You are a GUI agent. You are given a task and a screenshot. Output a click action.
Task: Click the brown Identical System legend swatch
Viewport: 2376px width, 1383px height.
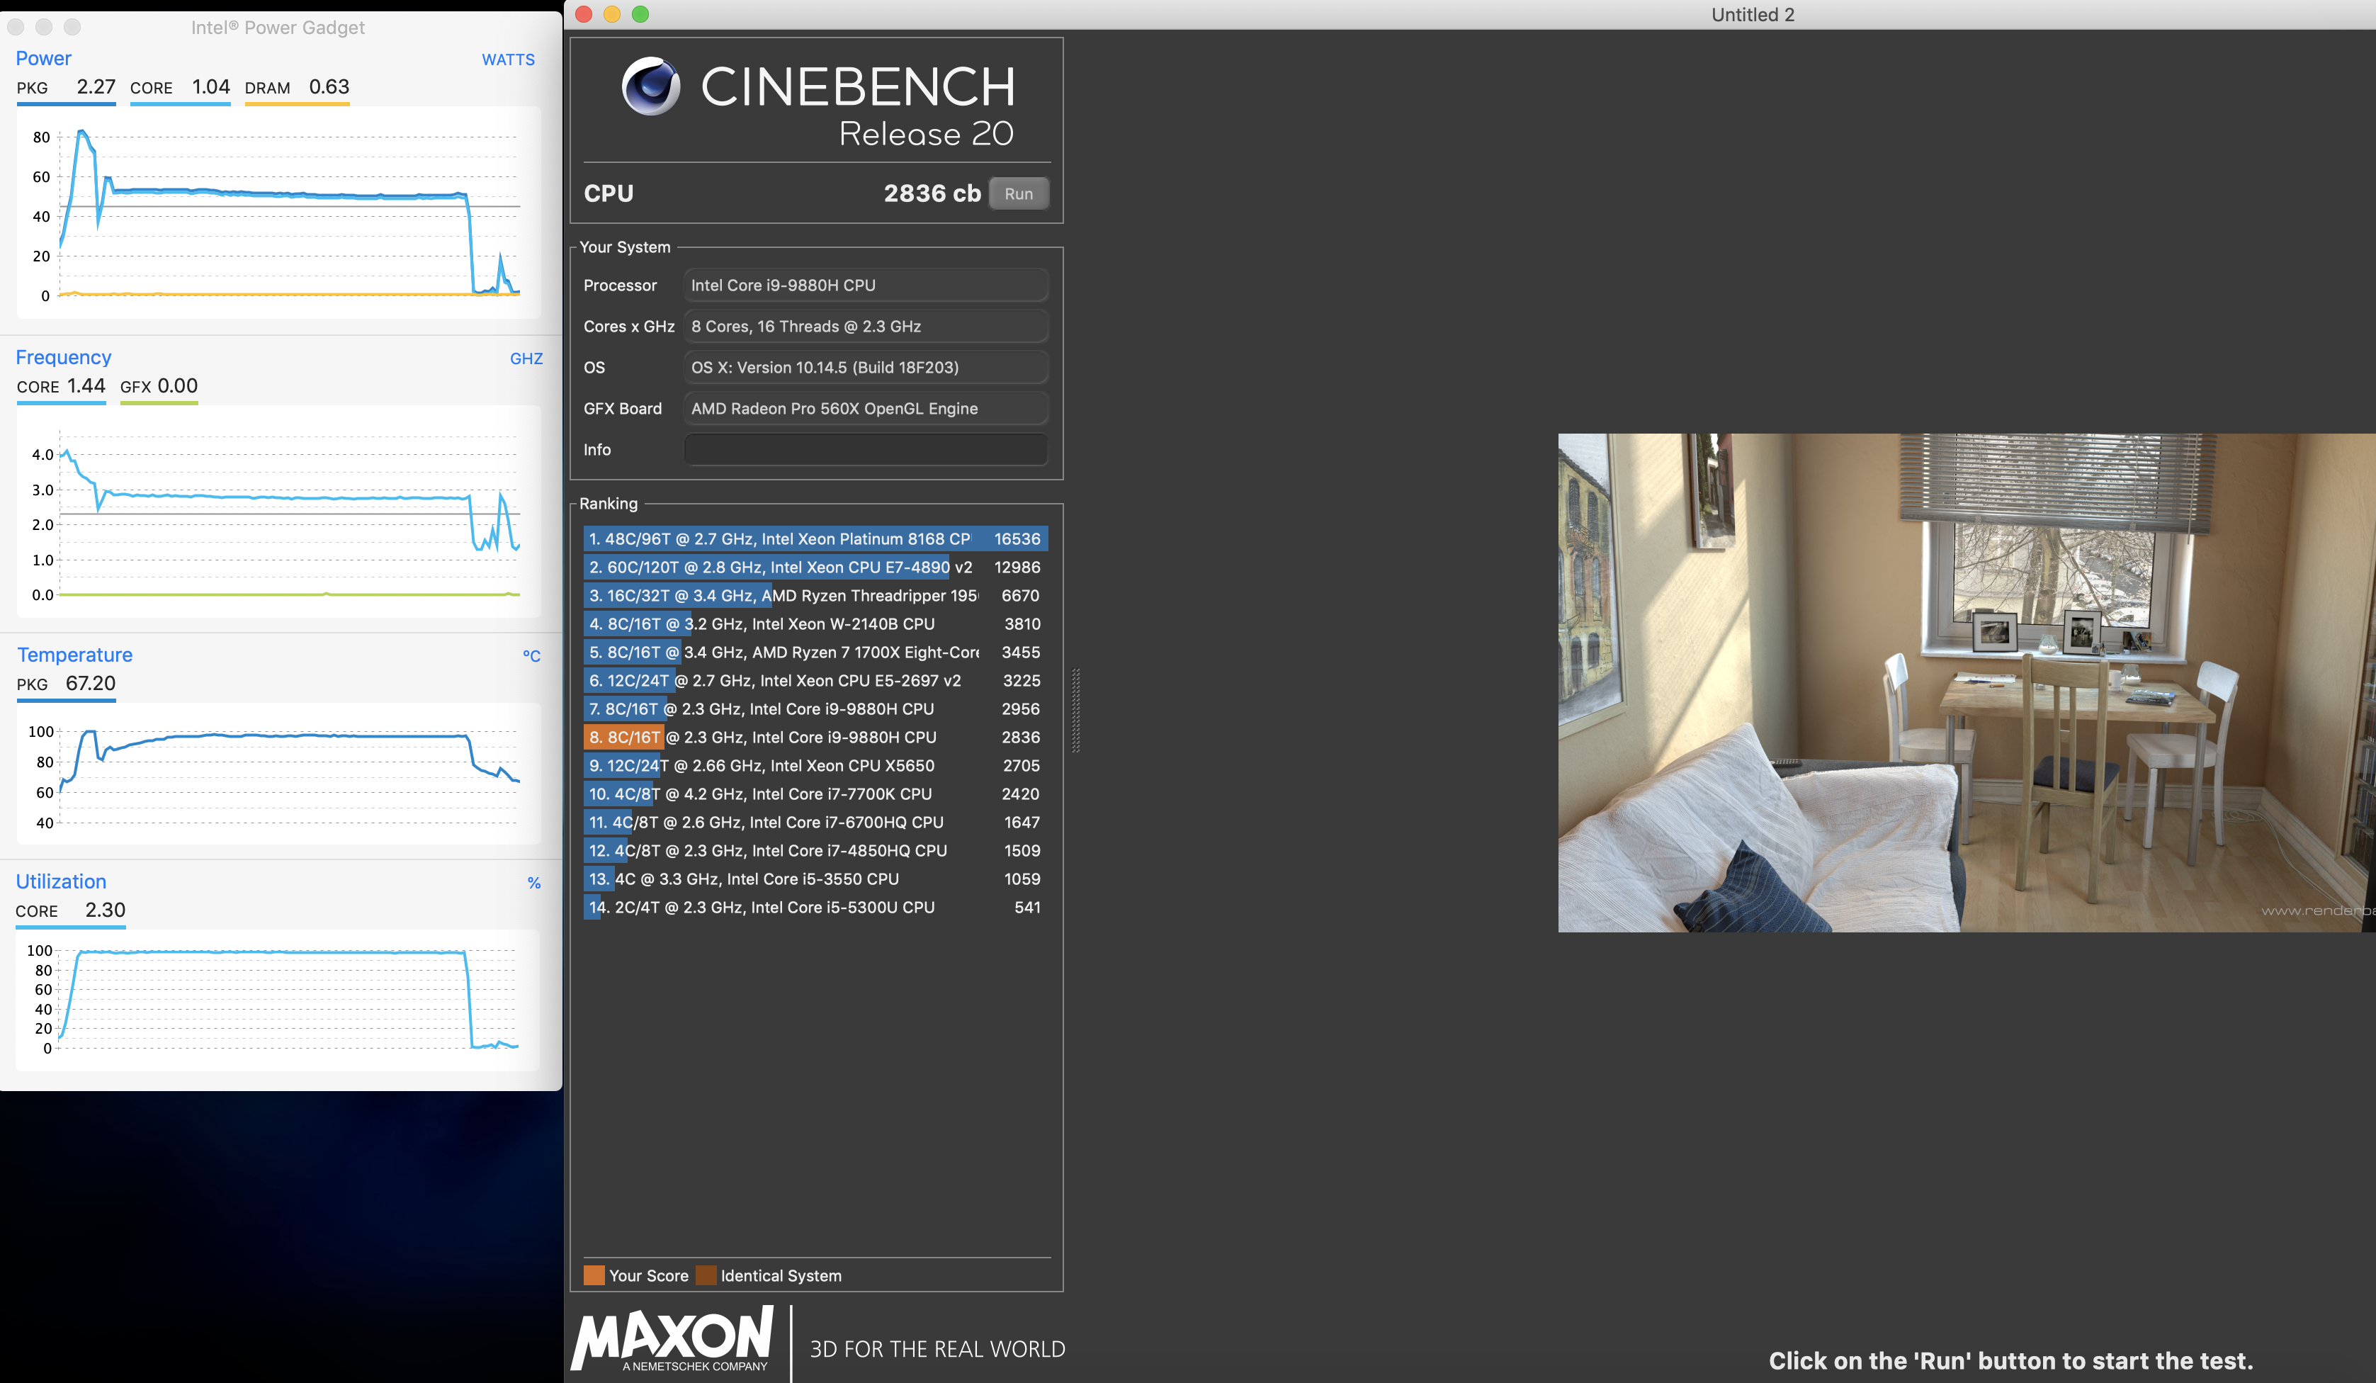click(x=706, y=1275)
